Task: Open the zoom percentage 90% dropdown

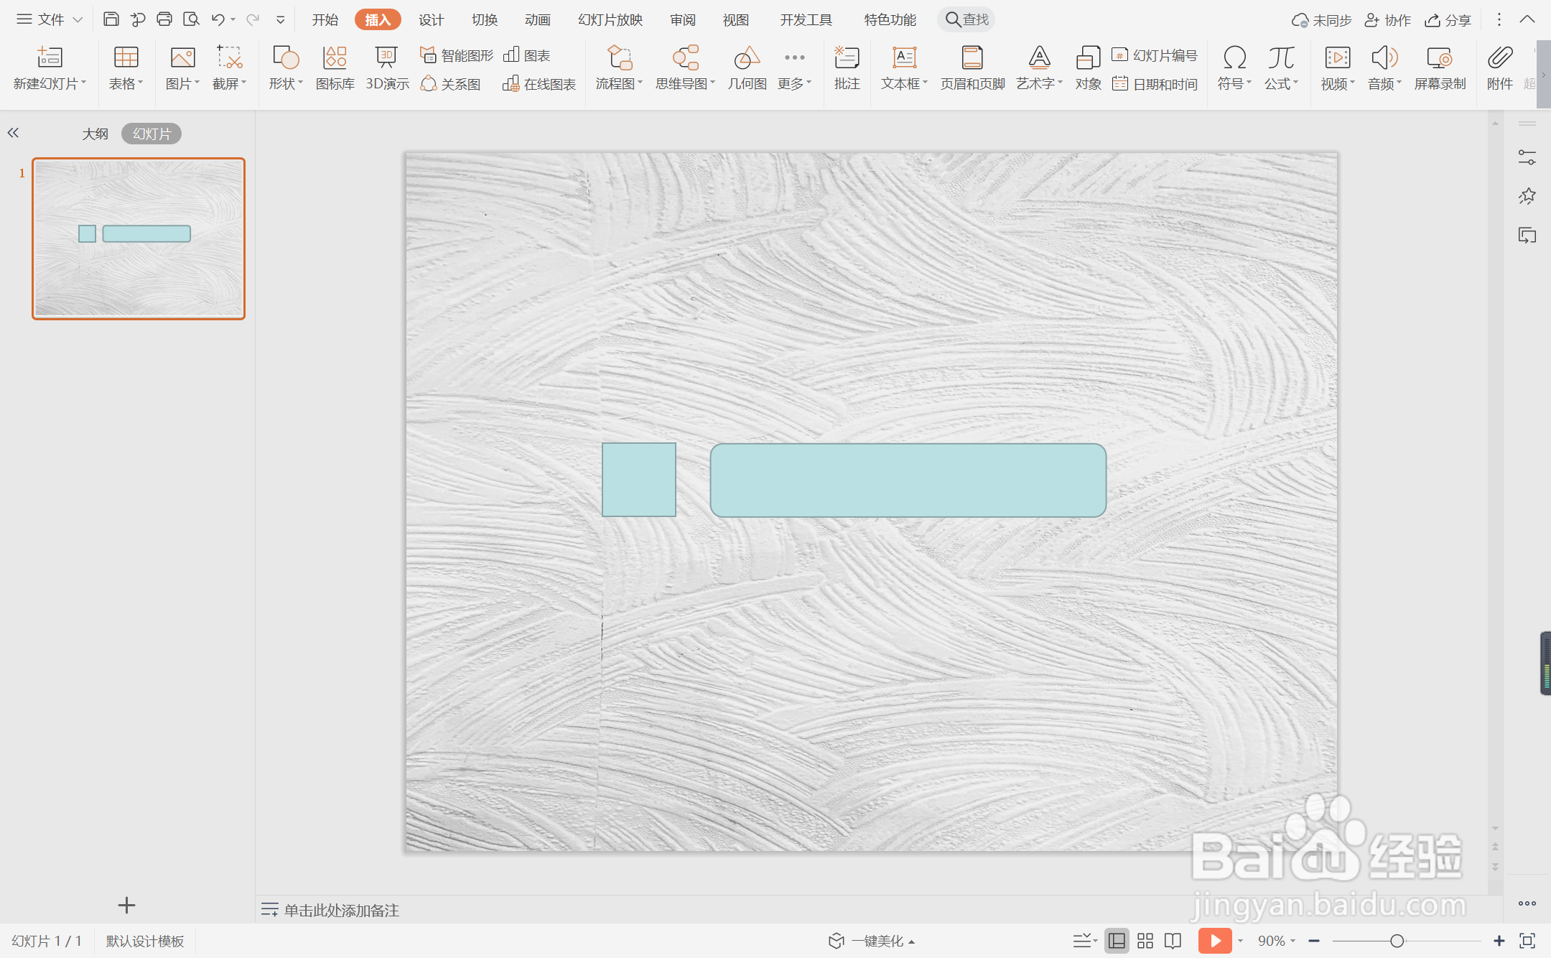Action: [1276, 941]
